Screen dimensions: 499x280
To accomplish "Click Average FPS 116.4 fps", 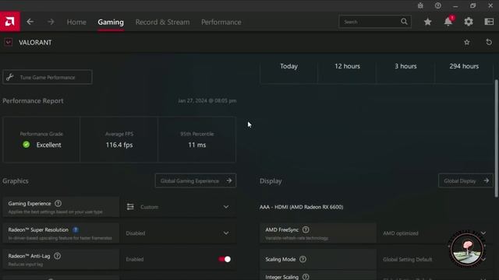I will coord(119,139).
